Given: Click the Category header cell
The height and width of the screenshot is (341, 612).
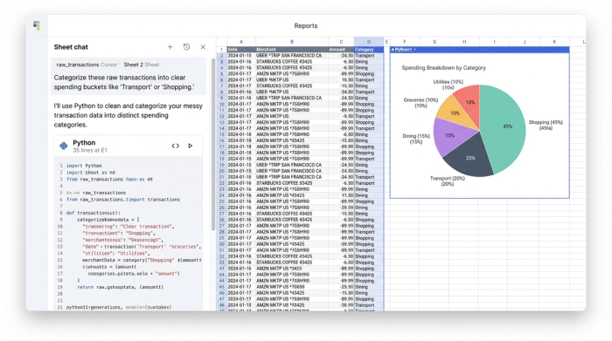Looking at the screenshot, I should 369,50.
